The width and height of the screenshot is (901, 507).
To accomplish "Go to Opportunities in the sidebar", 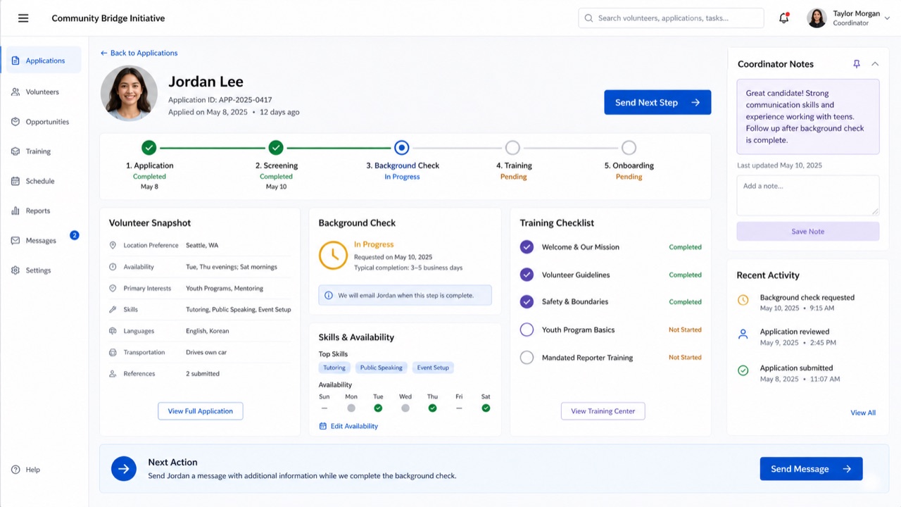I will (x=44, y=122).
